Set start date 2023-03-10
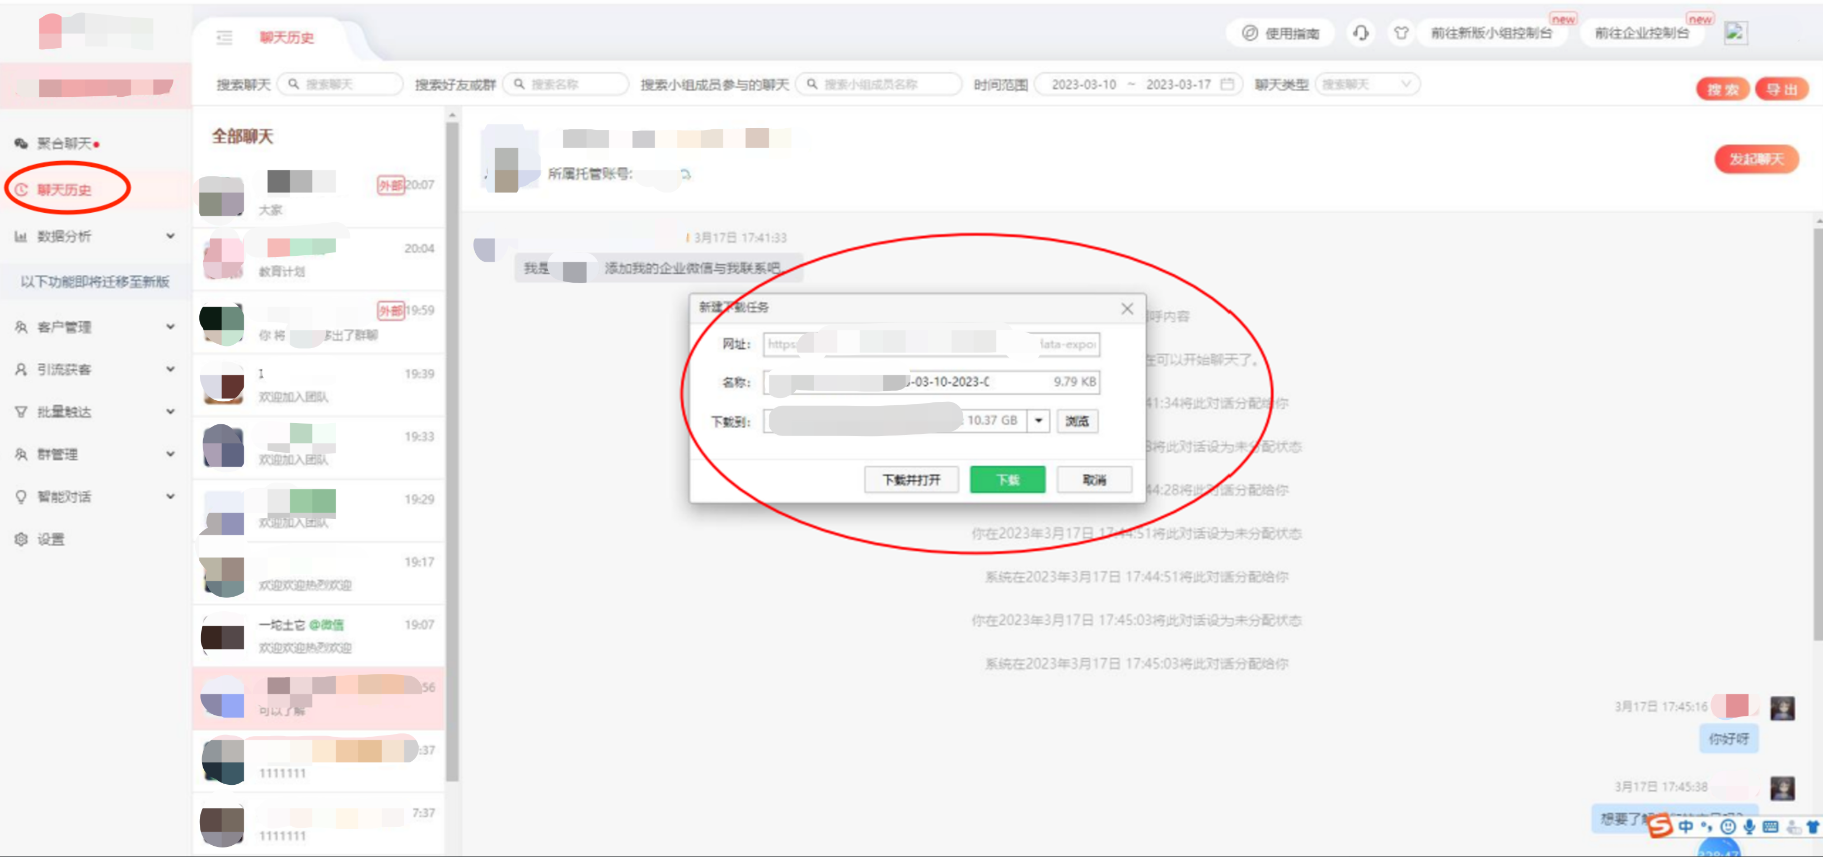Viewport: 1823px width, 857px height. pos(1084,85)
